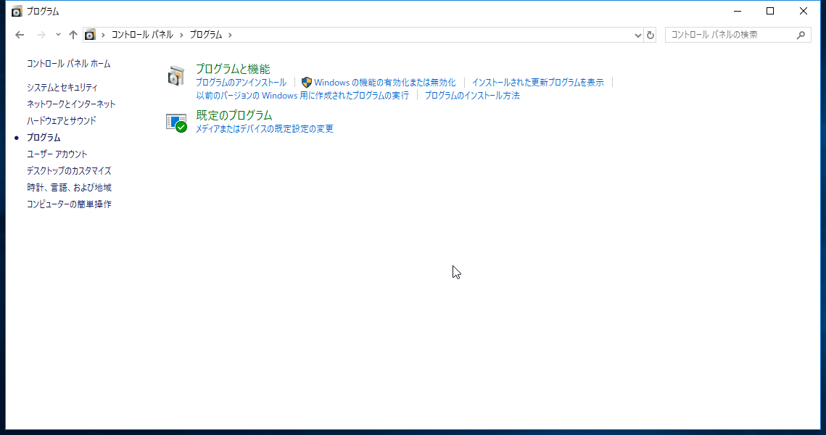Open デスクトップのカスタマイズ category

(69, 171)
